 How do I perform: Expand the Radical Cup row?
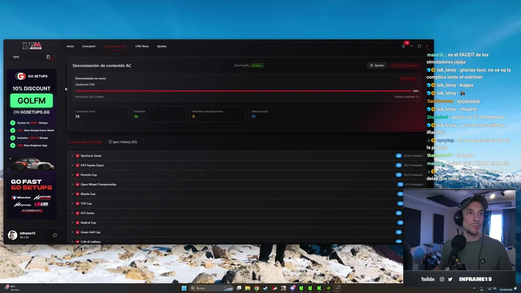point(72,223)
